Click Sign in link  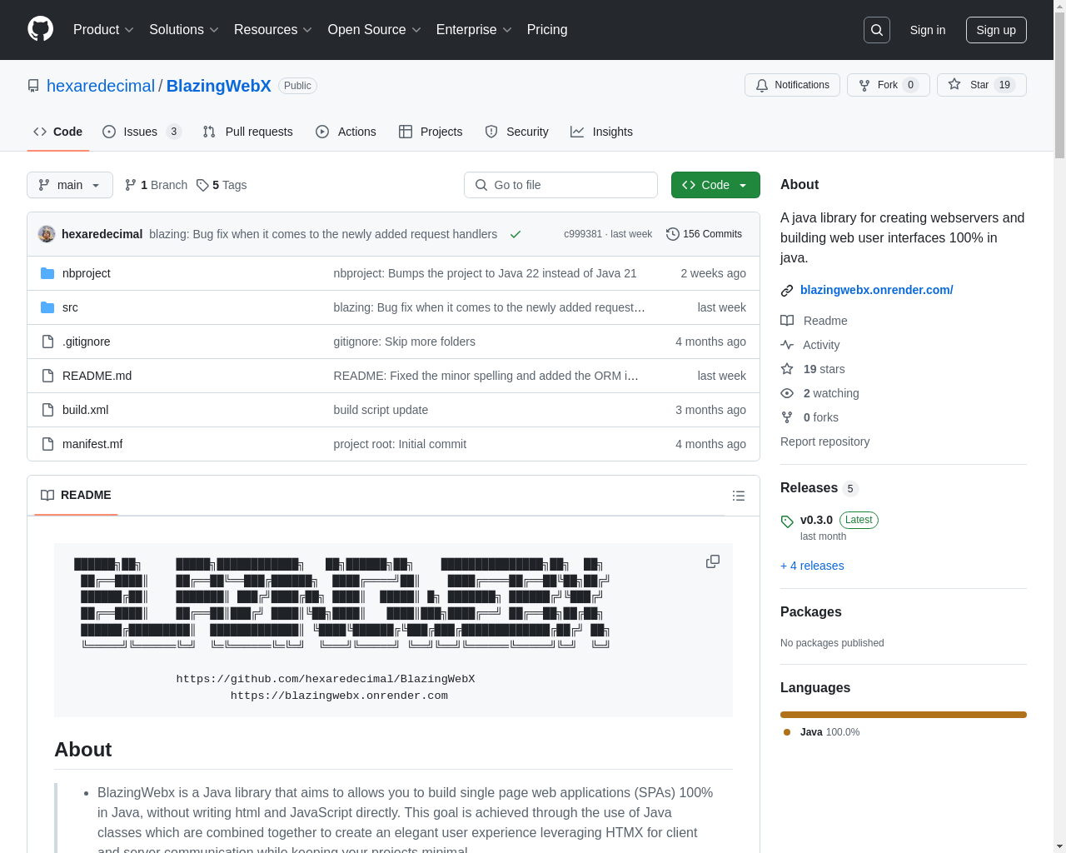(928, 30)
